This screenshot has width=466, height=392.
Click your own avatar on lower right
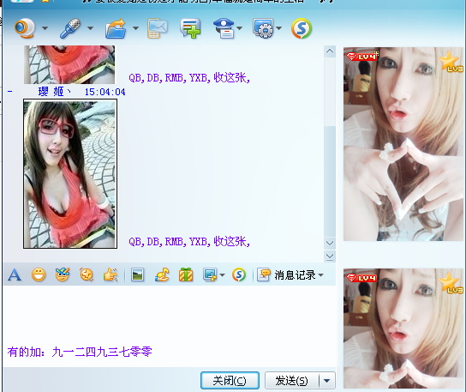click(x=403, y=329)
